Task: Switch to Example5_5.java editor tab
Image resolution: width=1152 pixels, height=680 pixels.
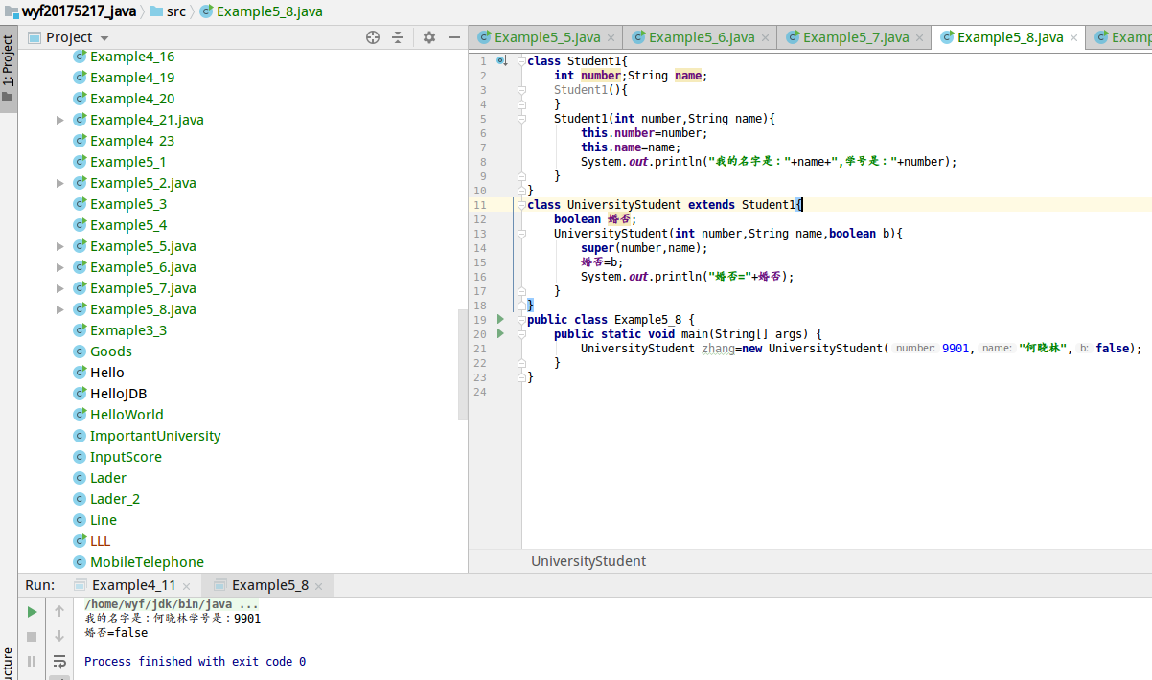Action: (547, 37)
